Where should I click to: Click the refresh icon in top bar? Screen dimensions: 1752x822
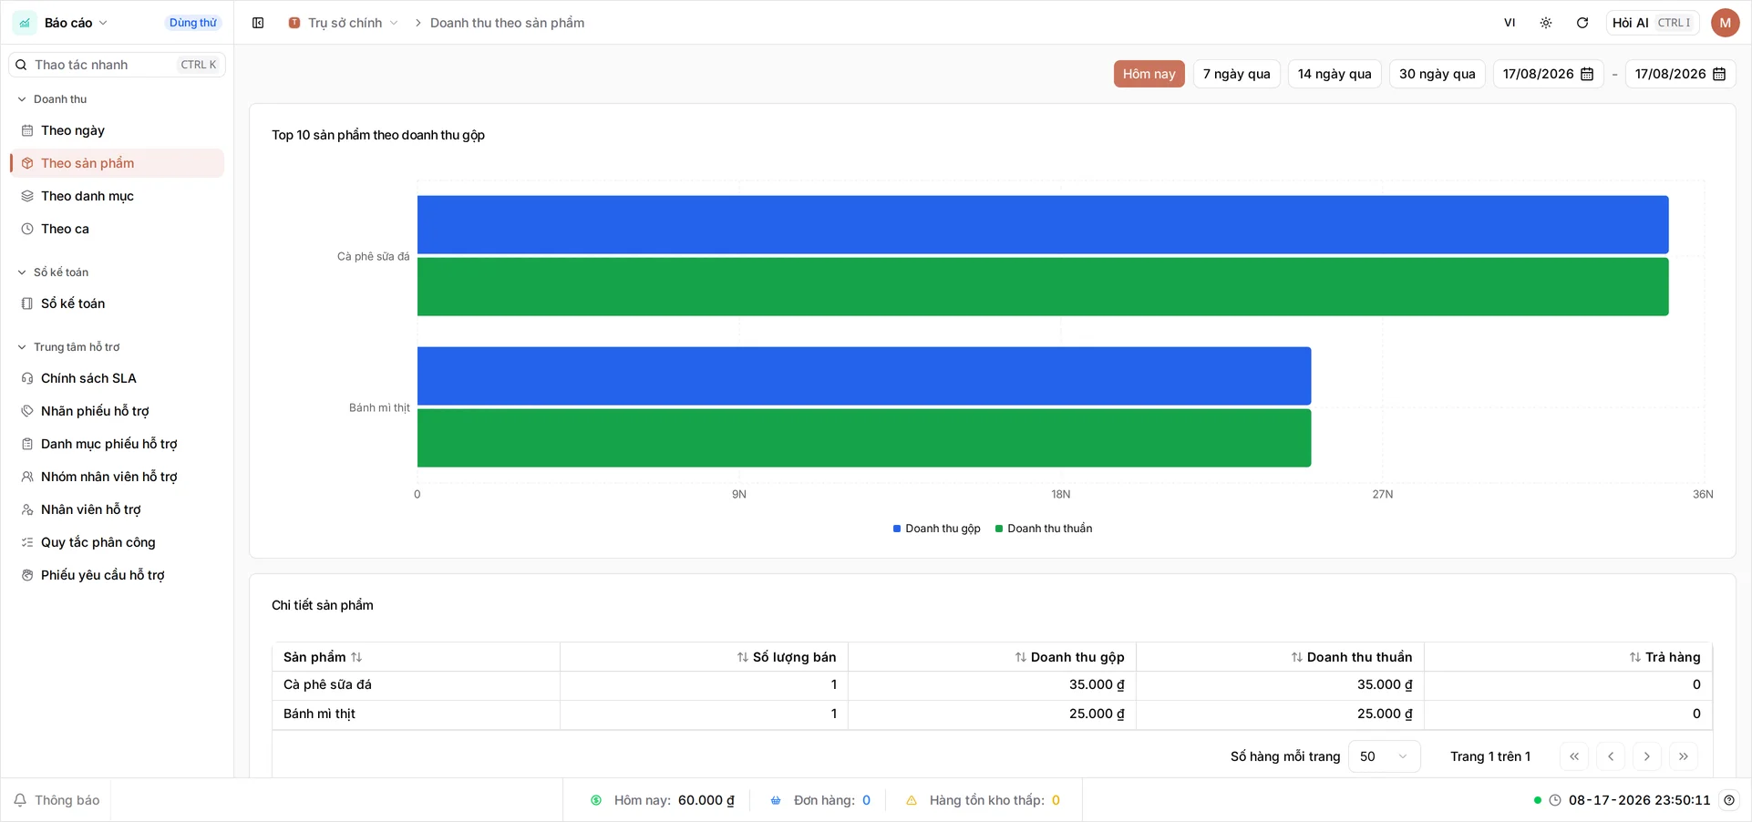tap(1582, 23)
